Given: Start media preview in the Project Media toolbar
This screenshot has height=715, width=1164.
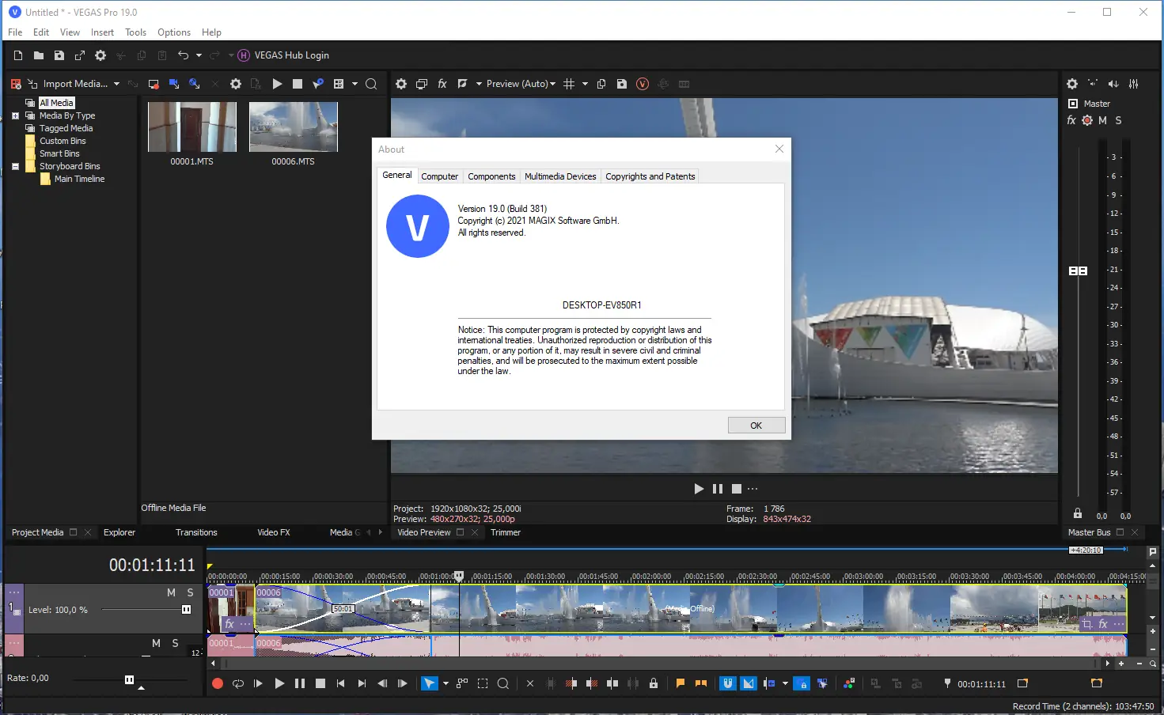Looking at the screenshot, I should click(x=277, y=84).
